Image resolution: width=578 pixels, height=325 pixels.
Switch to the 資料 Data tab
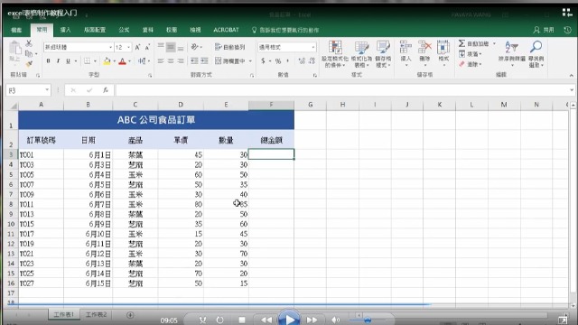(148, 30)
